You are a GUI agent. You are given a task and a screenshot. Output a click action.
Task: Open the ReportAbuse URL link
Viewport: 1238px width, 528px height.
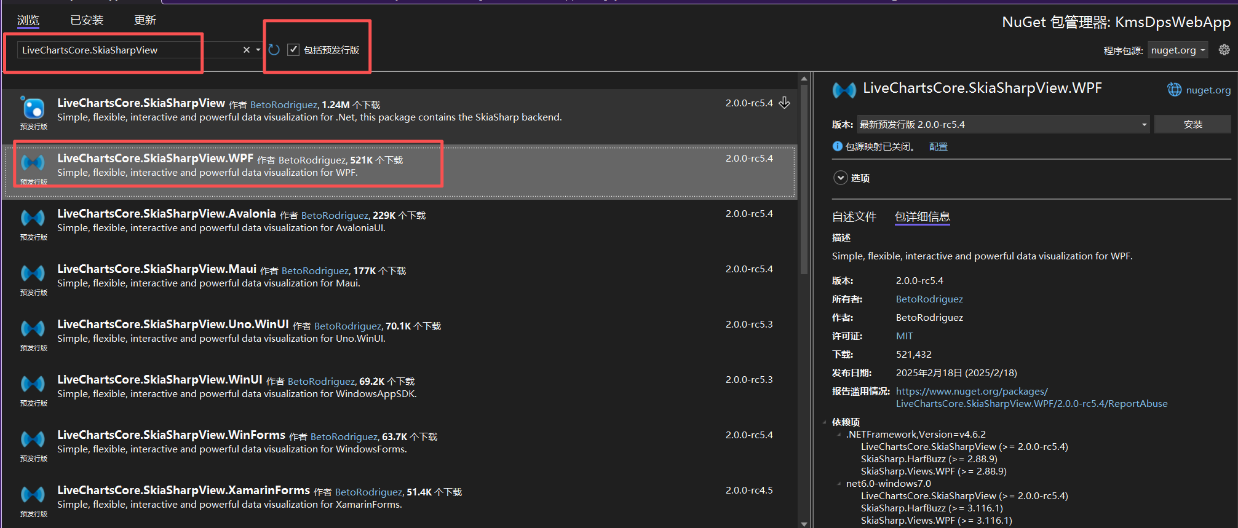1031,397
